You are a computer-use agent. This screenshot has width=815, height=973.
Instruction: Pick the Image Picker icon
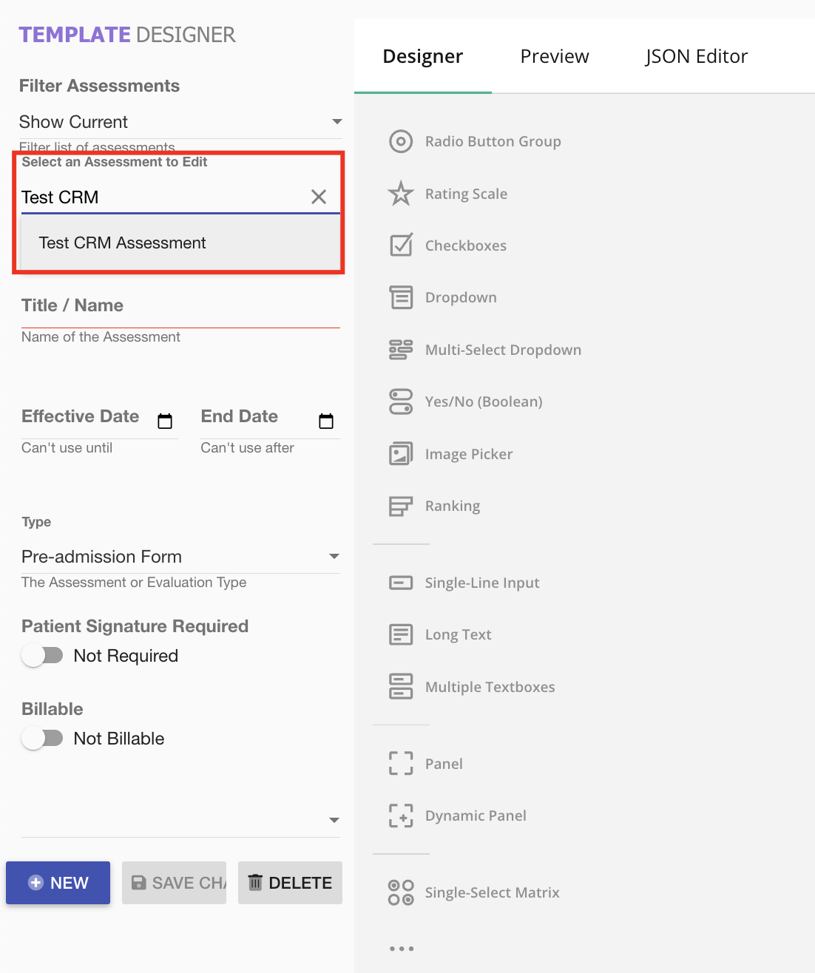[401, 454]
